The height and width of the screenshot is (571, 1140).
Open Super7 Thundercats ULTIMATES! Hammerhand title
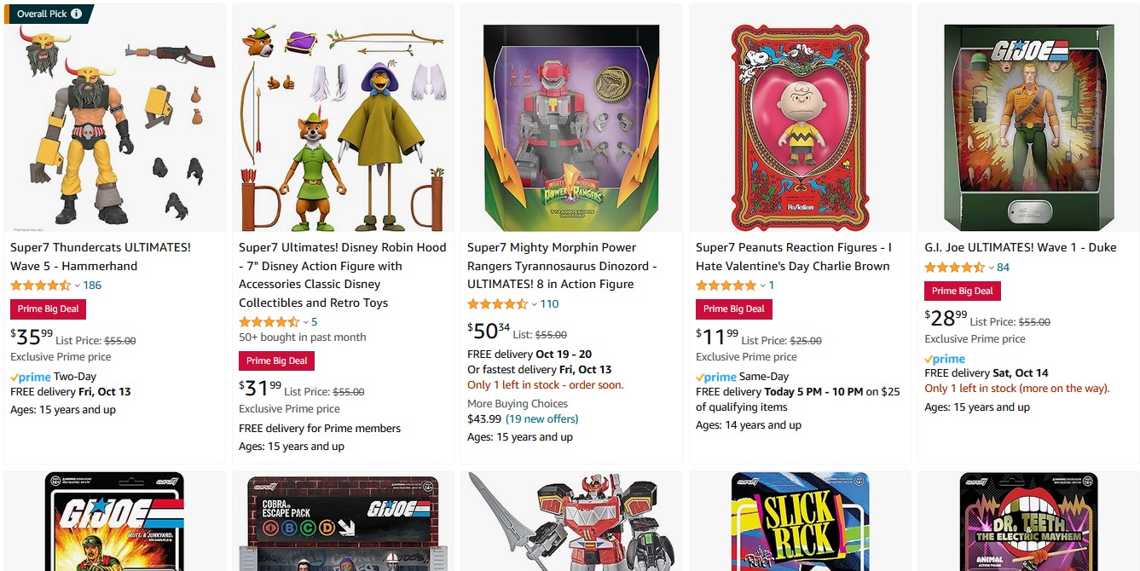(x=101, y=257)
